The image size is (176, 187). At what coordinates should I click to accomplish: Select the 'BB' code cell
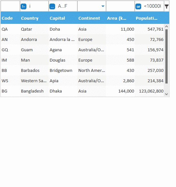tap(10, 71)
